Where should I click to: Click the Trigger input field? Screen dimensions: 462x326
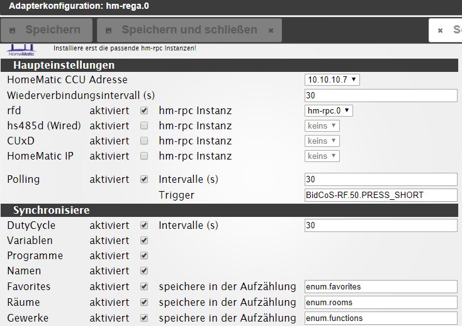381,195
